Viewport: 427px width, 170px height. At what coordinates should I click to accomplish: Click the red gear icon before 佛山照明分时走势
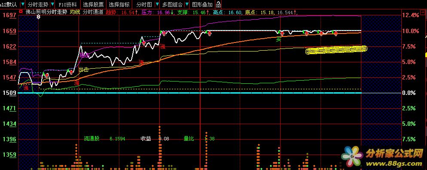[21, 12]
